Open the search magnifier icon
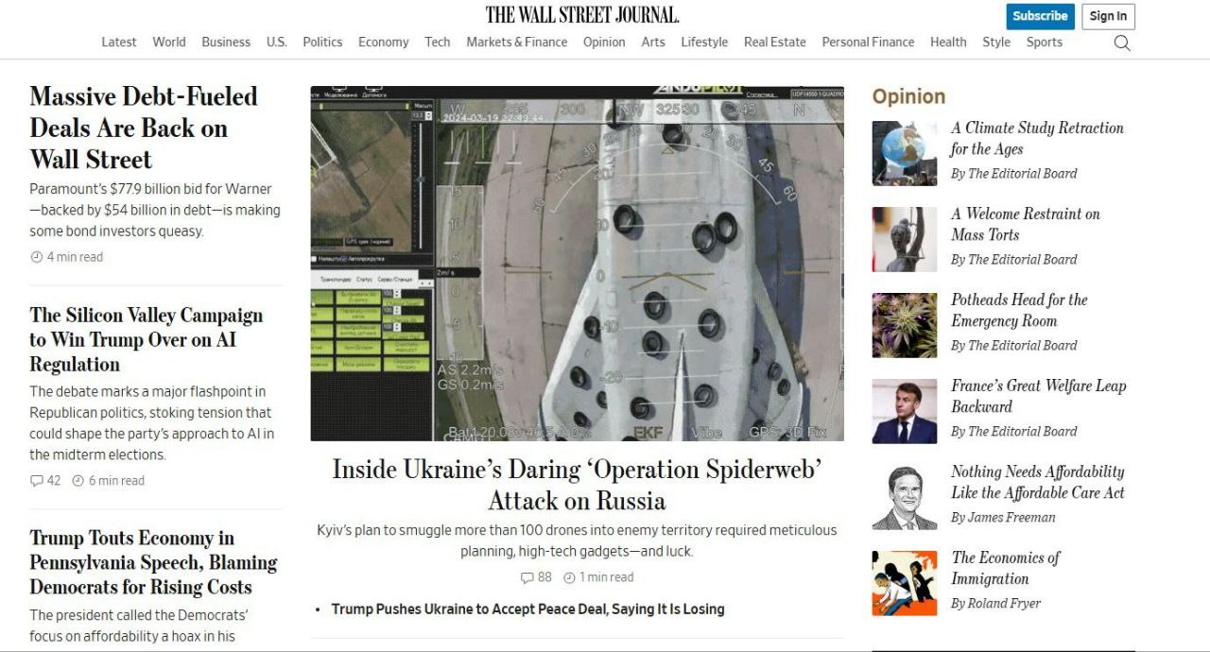 point(1122,43)
